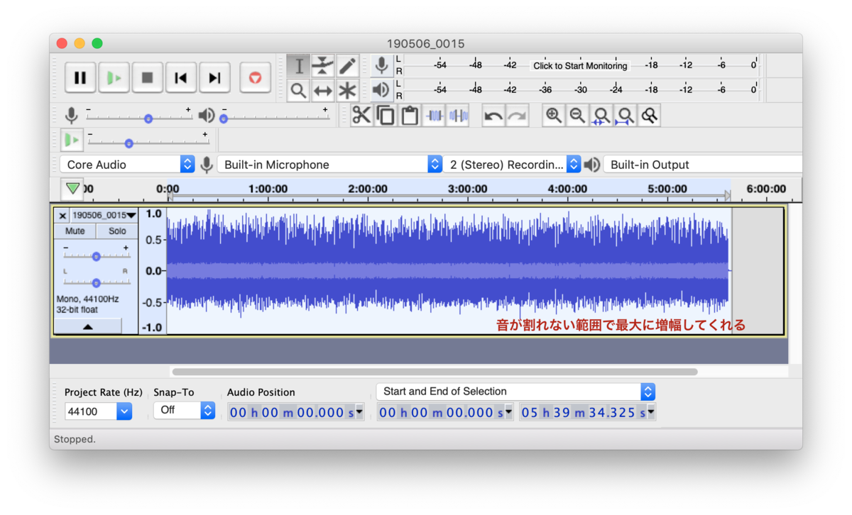Click the Paste clipboard icon
This screenshot has height=515, width=852.
coord(410,115)
